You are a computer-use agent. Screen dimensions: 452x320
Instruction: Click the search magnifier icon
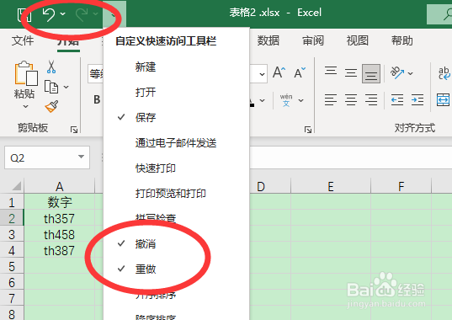448,13
